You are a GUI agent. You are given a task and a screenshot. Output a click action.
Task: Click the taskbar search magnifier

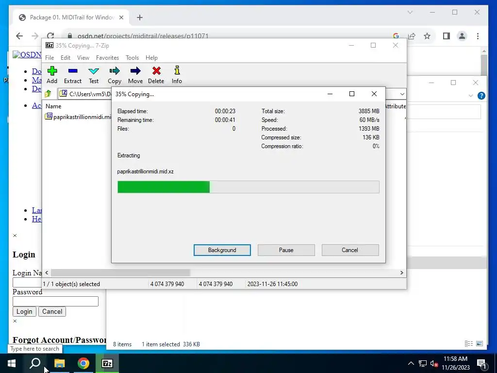tap(35, 363)
